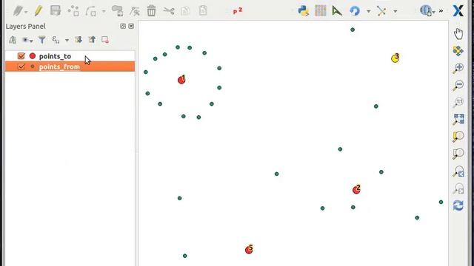Click the green arrow cursor icon

coord(337,11)
